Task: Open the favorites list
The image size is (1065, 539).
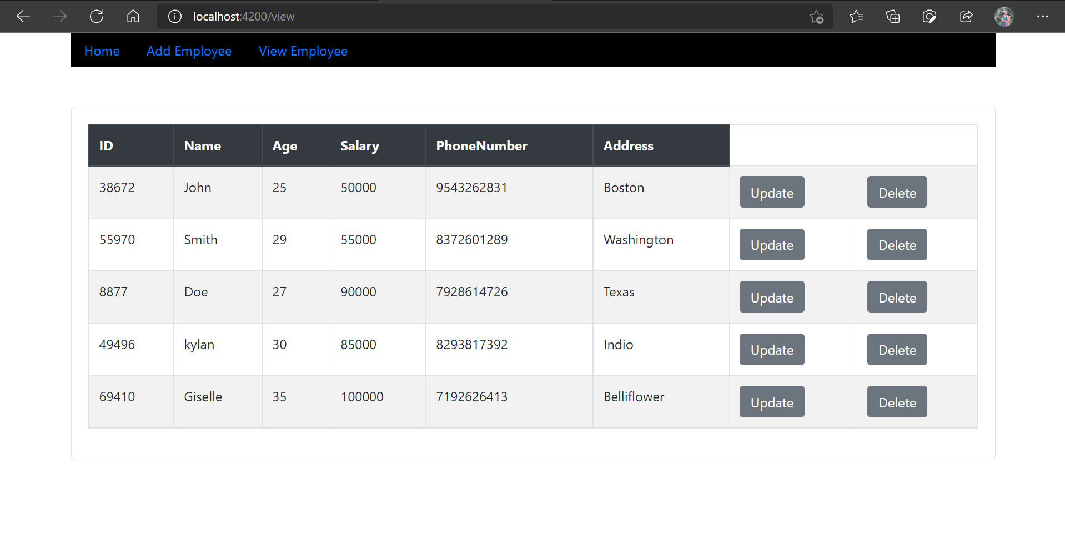Action: [x=856, y=16]
